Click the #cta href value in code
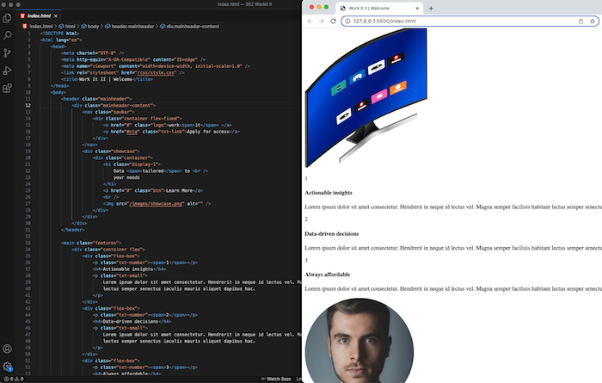This screenshot has width=602, height=383. [132, 132]
